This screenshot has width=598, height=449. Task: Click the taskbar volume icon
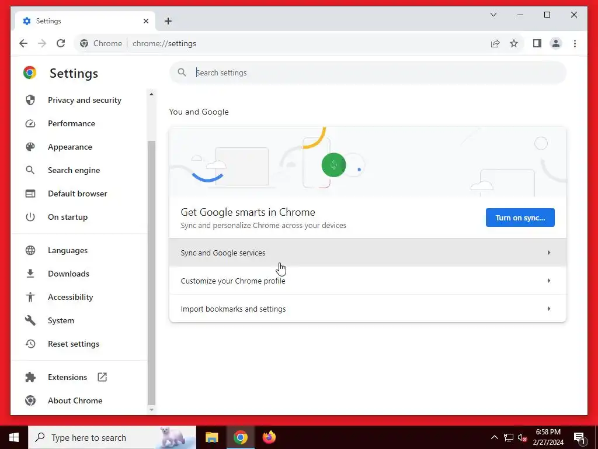522,437
